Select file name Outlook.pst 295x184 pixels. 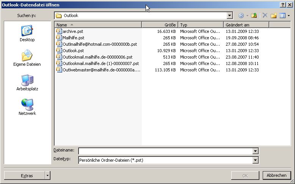[x=73, y=51]
